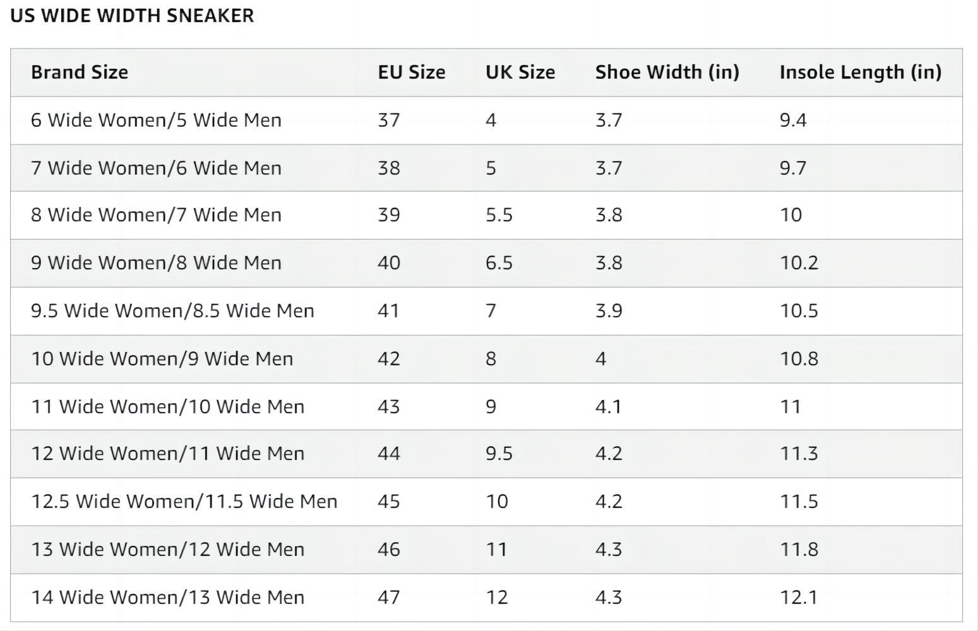Select the '8 Wide Women/7 Wide Men' label
Screen dimensions: 978x631
tap(156, 215)
